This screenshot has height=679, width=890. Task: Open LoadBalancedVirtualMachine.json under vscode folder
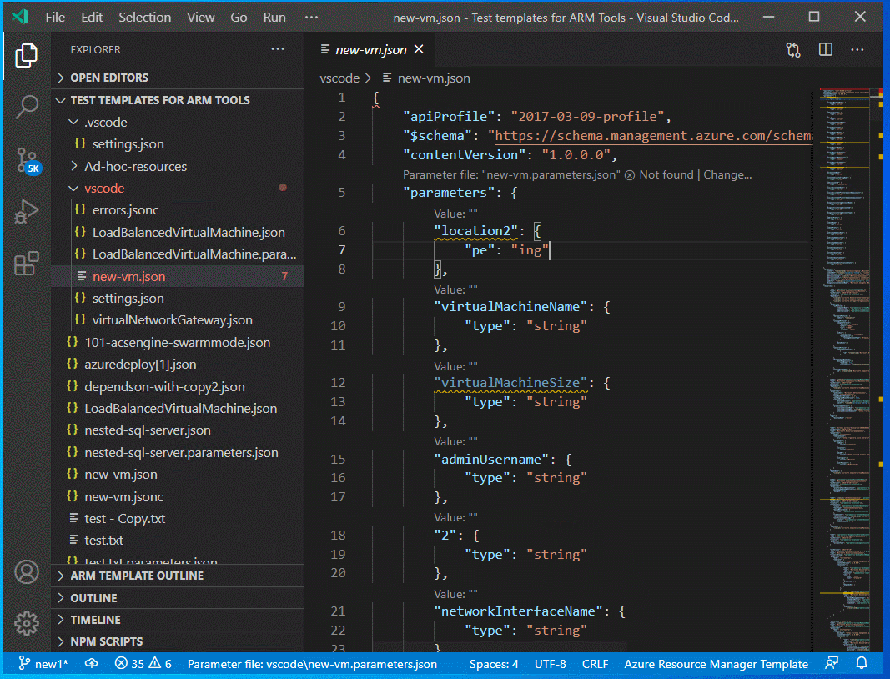point(177,232)
